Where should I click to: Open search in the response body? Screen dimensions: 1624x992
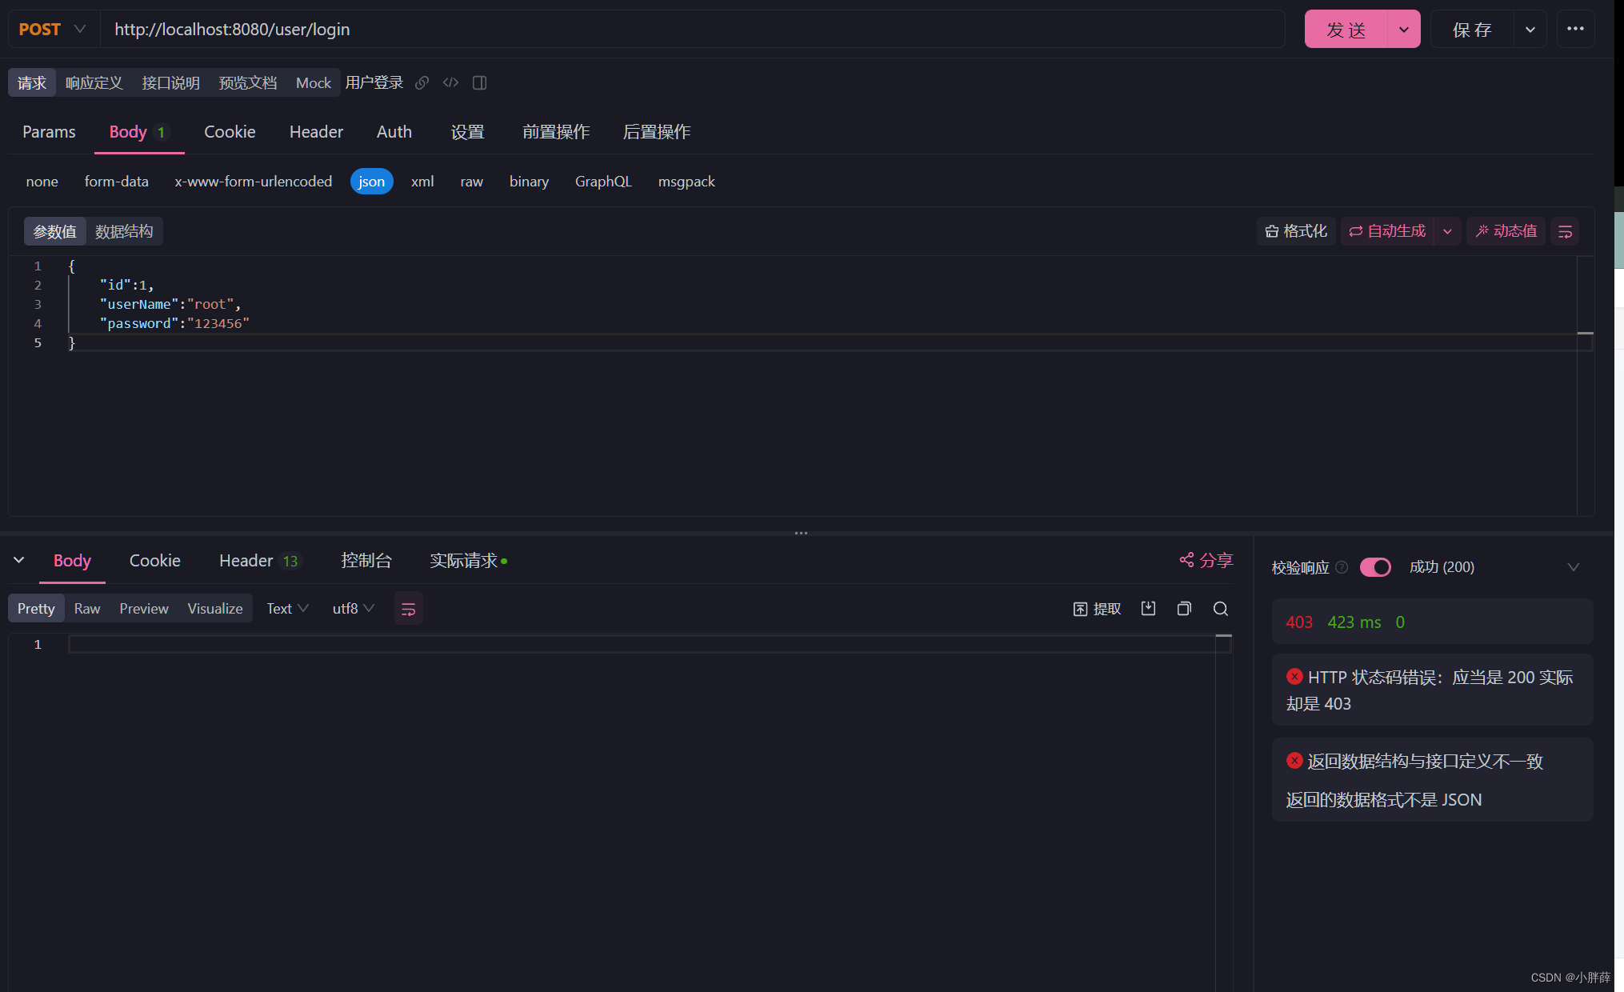coord(1220,609)
